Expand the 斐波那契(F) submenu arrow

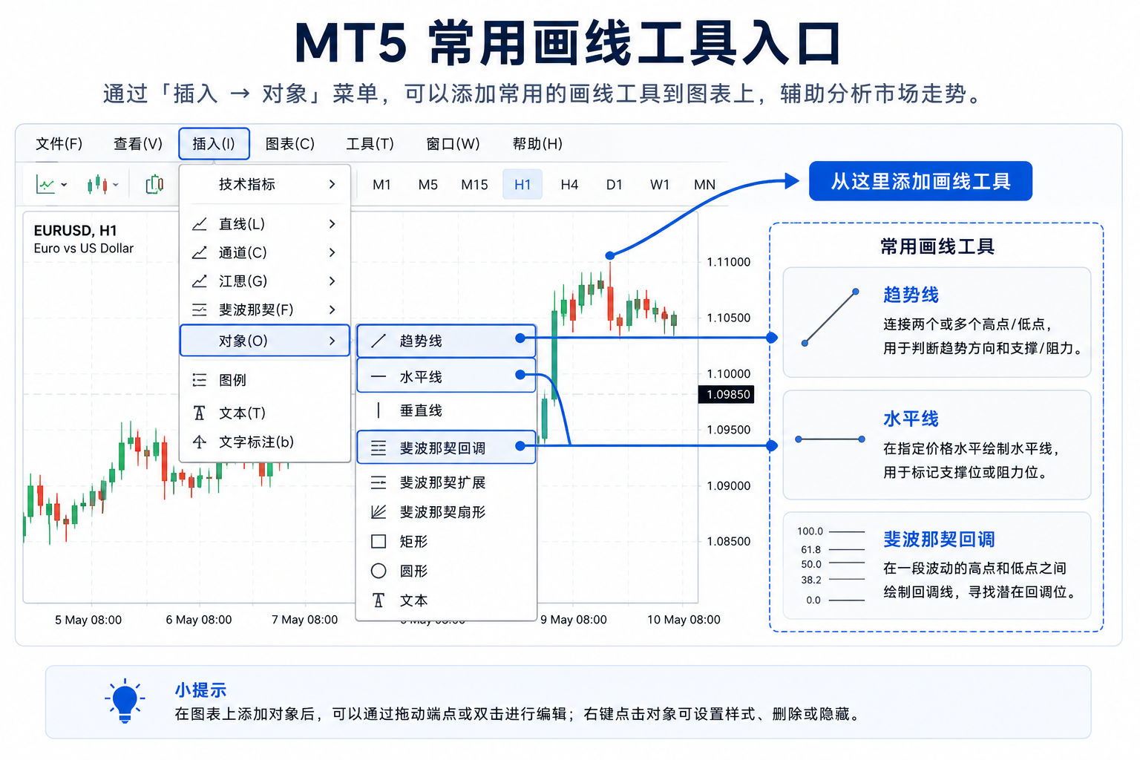pos(332,309)
